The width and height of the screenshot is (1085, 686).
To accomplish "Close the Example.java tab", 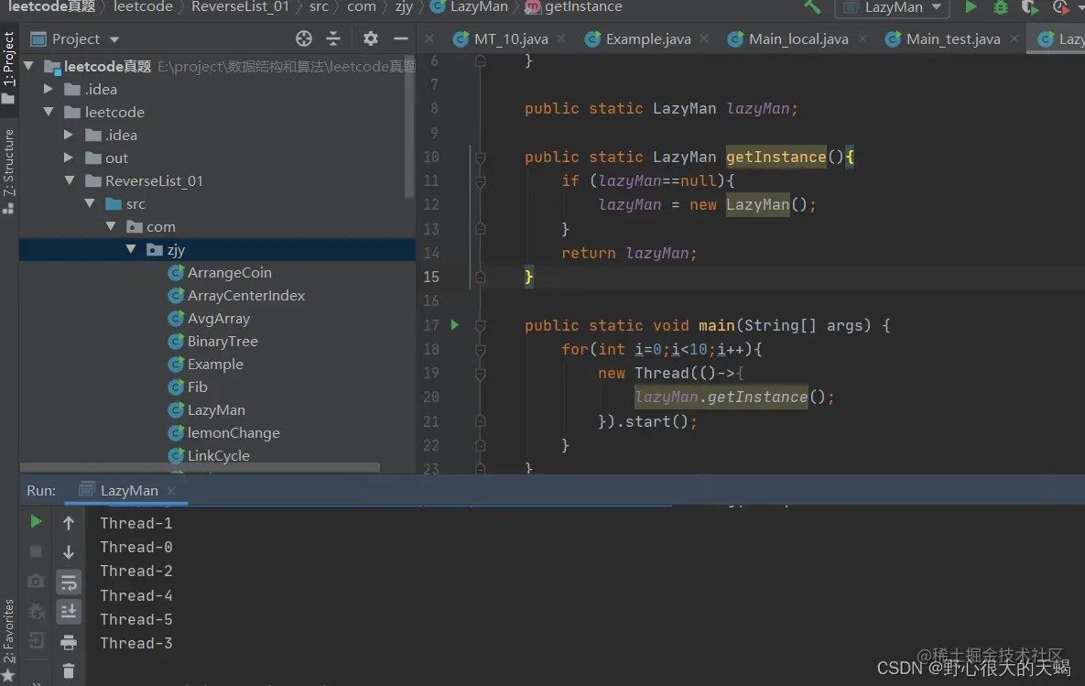I will pos(704,38).
